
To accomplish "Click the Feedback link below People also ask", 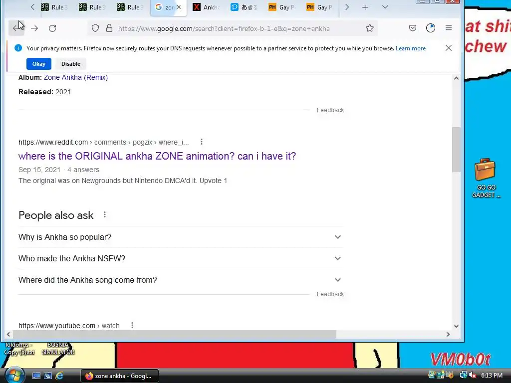I will pyautogui.click(x=330, y=294).
